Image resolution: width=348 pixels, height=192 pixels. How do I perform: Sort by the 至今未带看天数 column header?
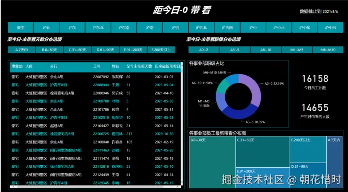(139, 66)
